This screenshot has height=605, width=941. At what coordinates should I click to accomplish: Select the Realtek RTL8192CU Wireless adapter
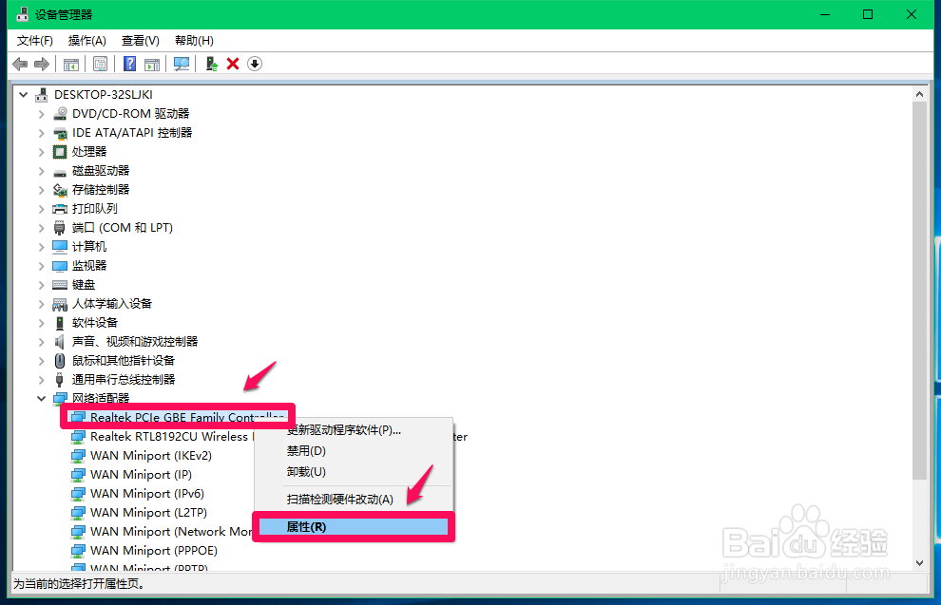pyautogui.click(x=152, y=436)
